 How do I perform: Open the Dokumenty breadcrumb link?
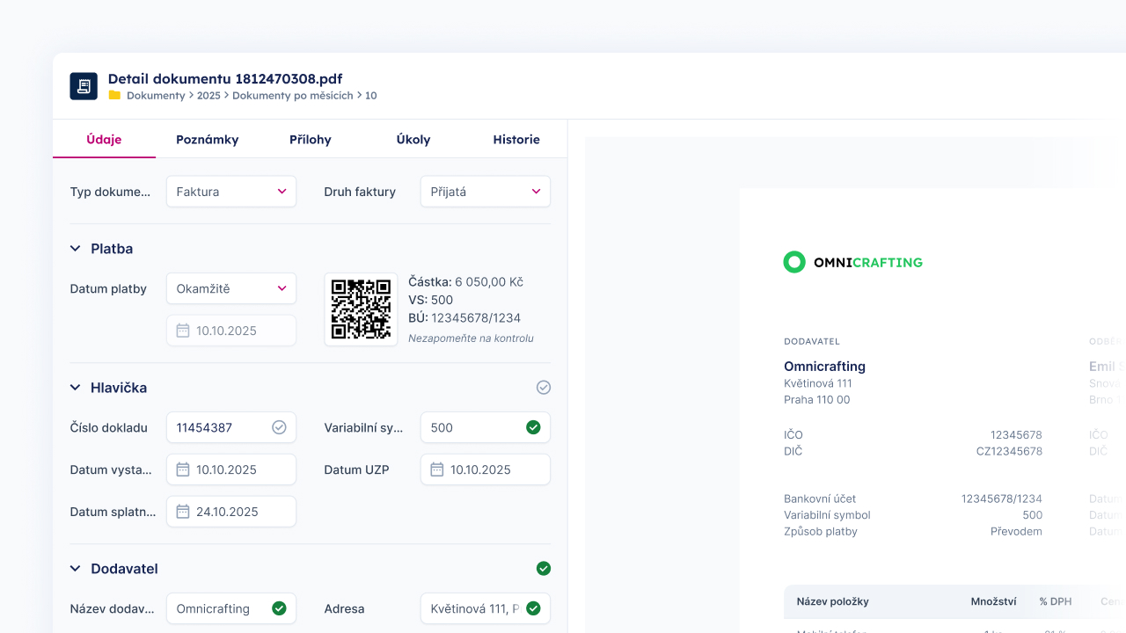point(156,96)
